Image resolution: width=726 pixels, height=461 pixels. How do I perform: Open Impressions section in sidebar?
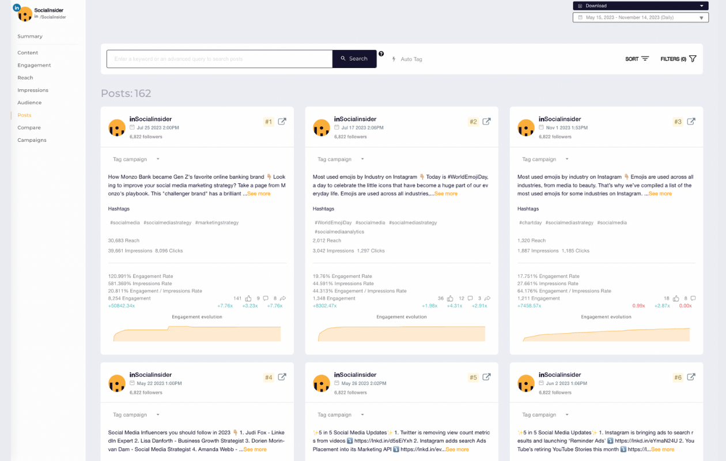point(33,90)
